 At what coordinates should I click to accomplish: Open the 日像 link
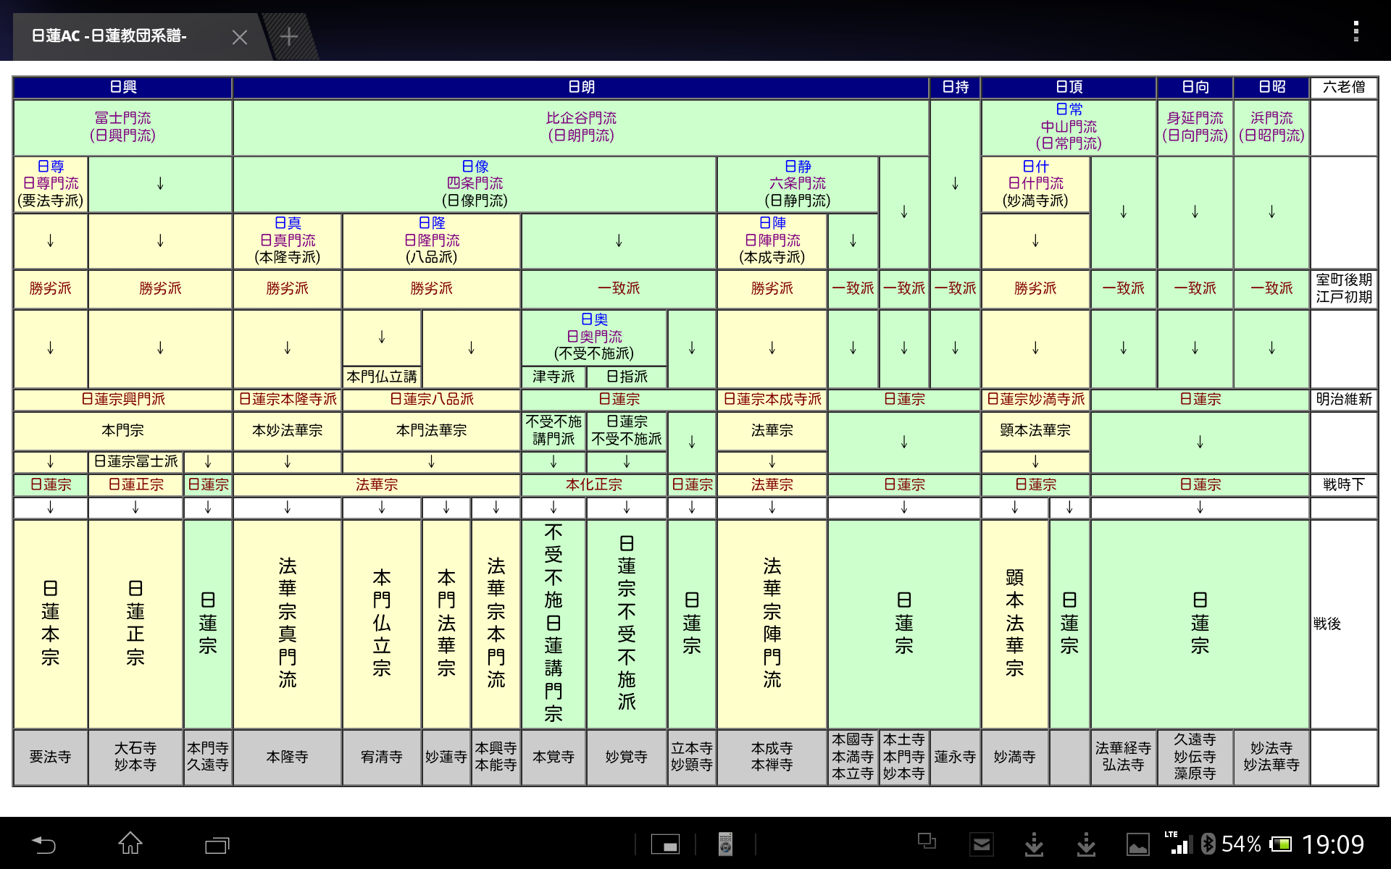(475, 167)
